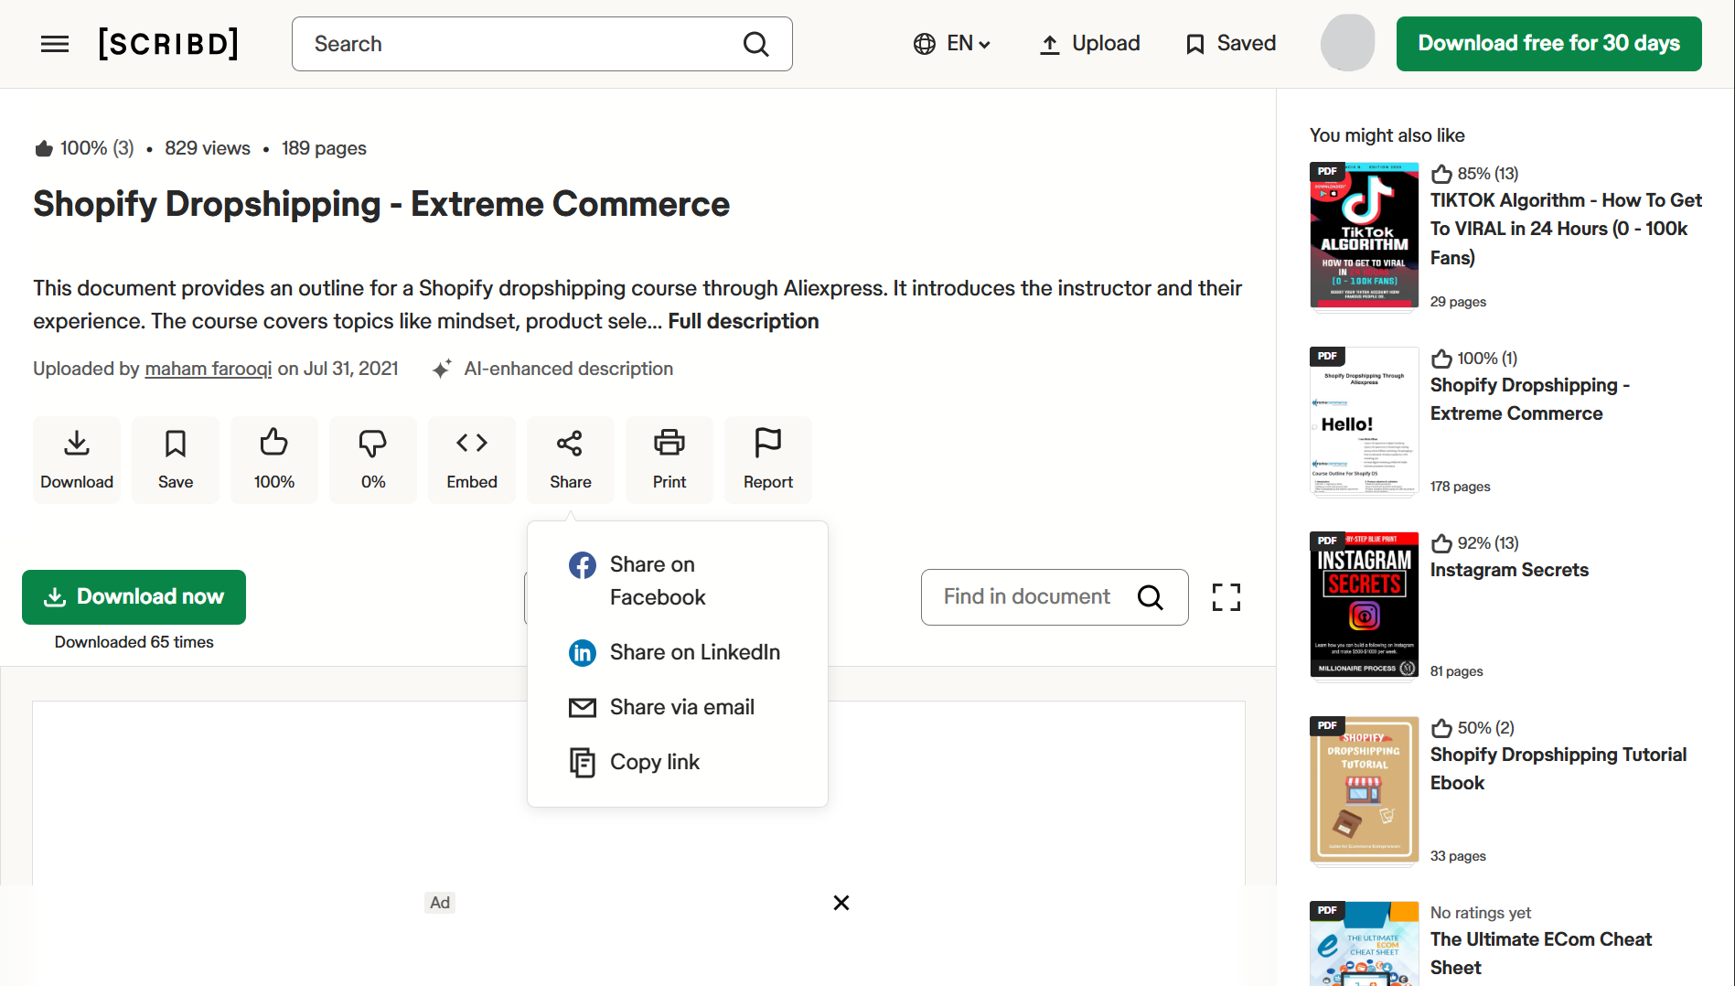Image resolution: width=1735 pixels, height=986 pixels.
Task: Print the document using Print icon
Action: (x=669, y=459)
